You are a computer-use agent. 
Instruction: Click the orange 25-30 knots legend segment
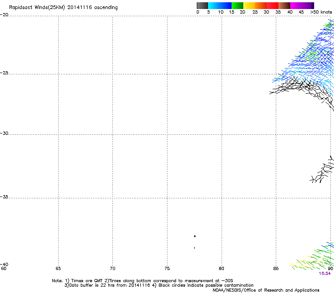click(x=261, y=5)
